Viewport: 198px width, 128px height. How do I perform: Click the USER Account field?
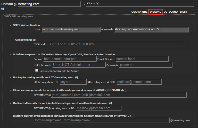click(79, 65)
